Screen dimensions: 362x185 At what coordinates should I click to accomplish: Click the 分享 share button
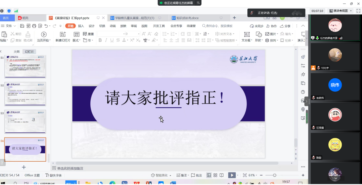coord(285,26)
